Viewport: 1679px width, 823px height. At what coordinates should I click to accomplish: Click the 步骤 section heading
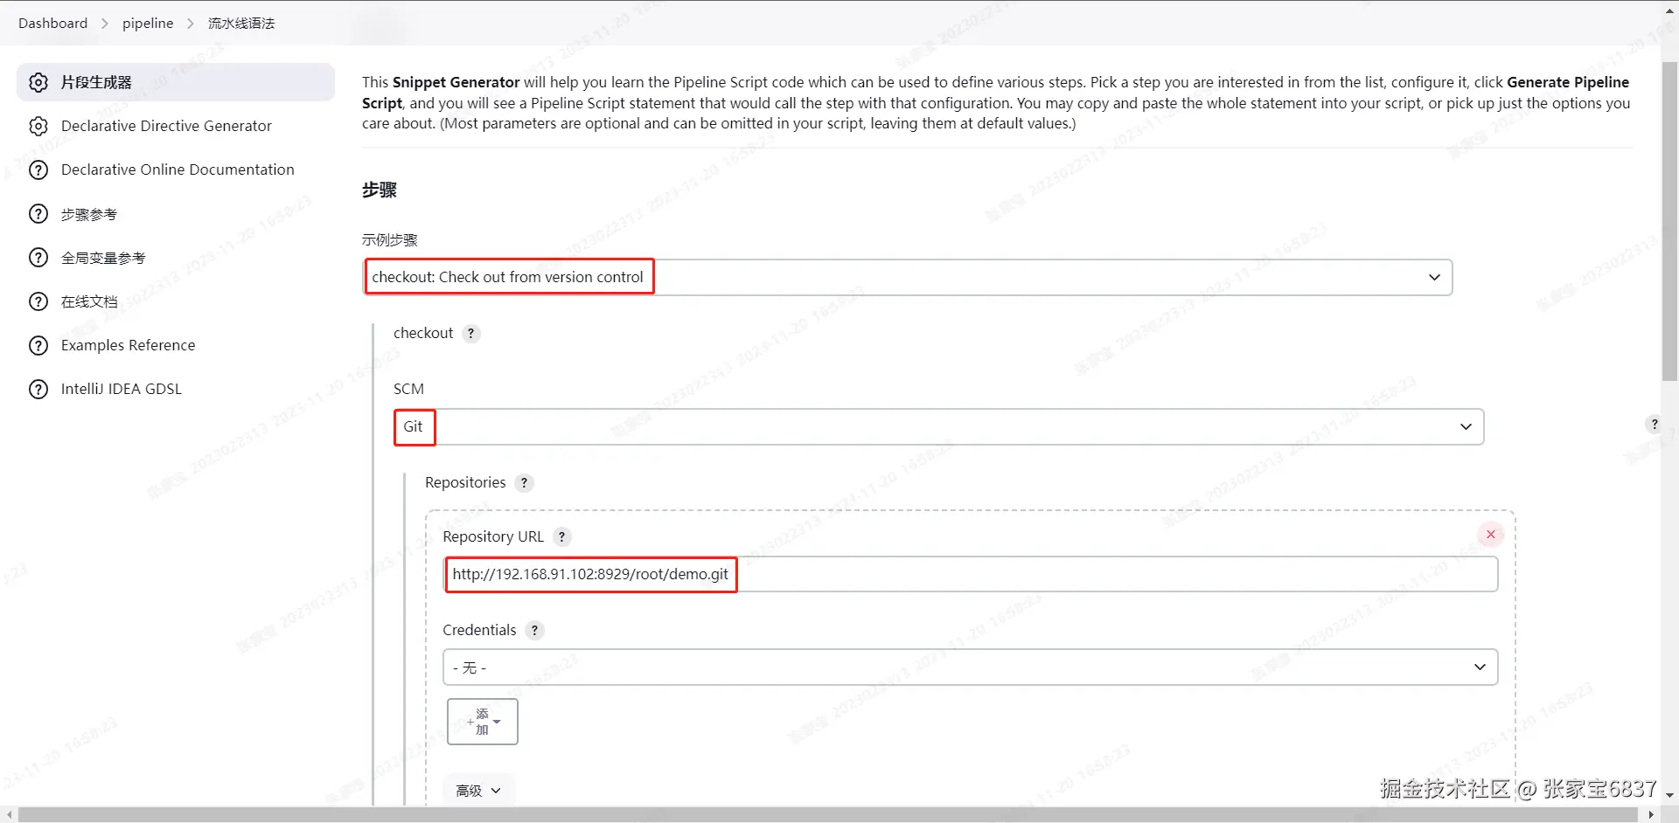380,190
